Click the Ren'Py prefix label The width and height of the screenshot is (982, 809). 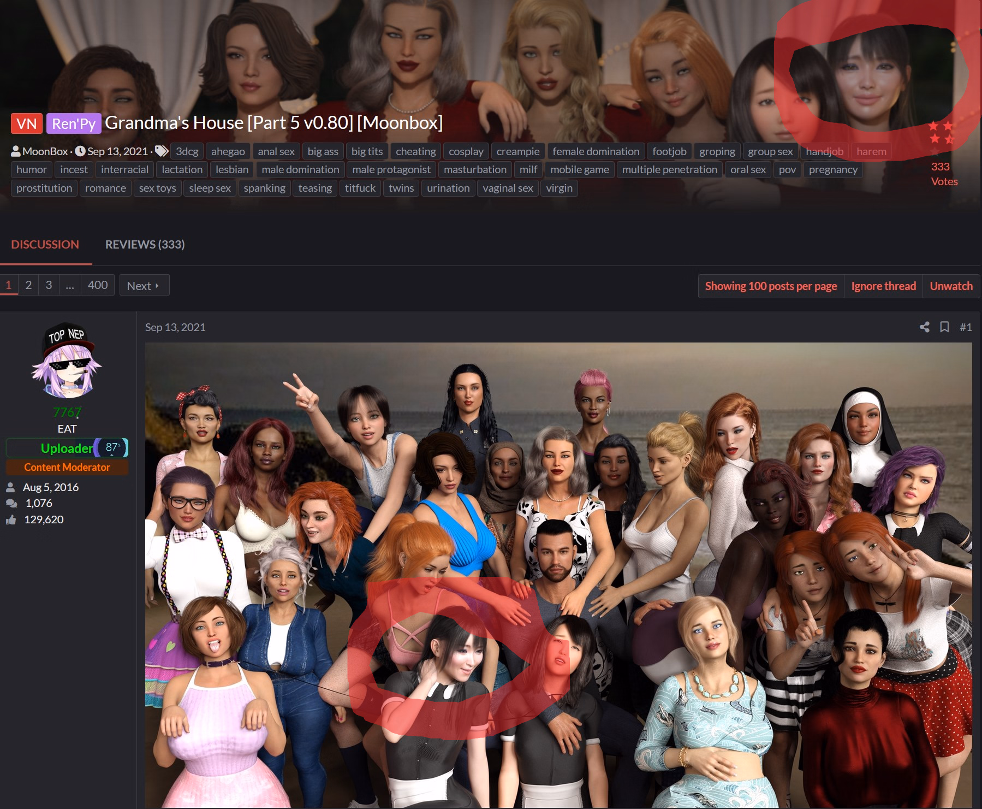(x=74, y=123)
